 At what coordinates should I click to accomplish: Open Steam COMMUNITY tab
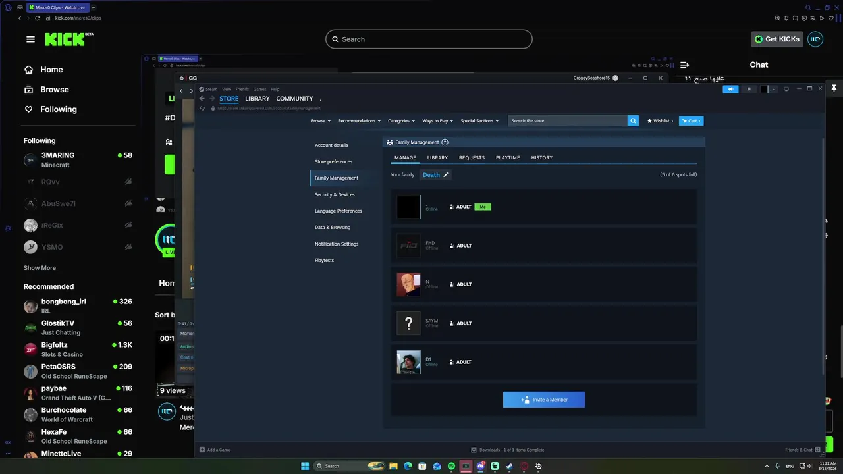coord(294,99)
